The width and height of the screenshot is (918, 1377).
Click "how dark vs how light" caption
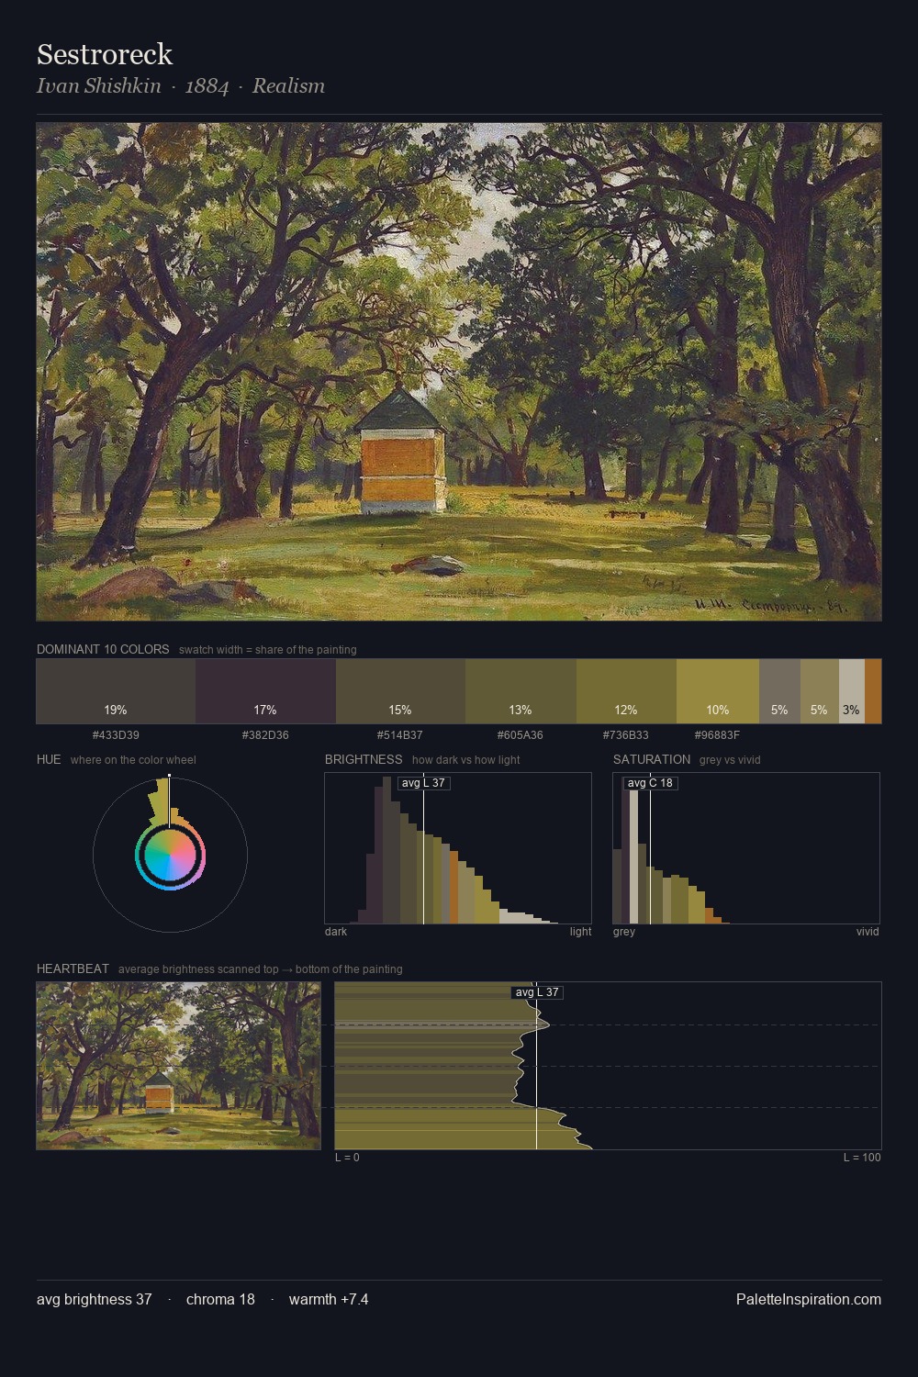[x=466, y=760]
